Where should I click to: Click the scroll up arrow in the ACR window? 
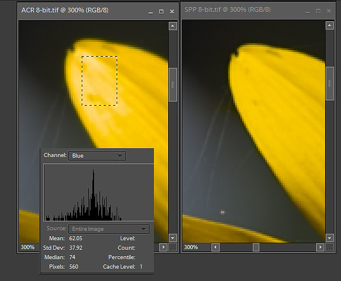click(x=173, y=26)
